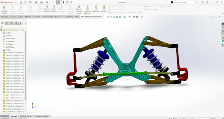Click Zoom to Fit in heads-up toolbar
224x119 pixels.
(108, 17)
